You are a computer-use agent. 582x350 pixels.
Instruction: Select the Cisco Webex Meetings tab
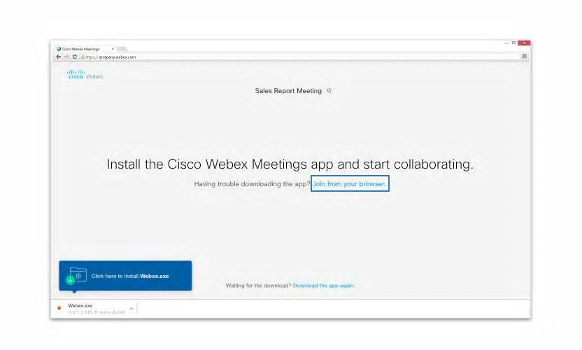click(x=85, y=49)
